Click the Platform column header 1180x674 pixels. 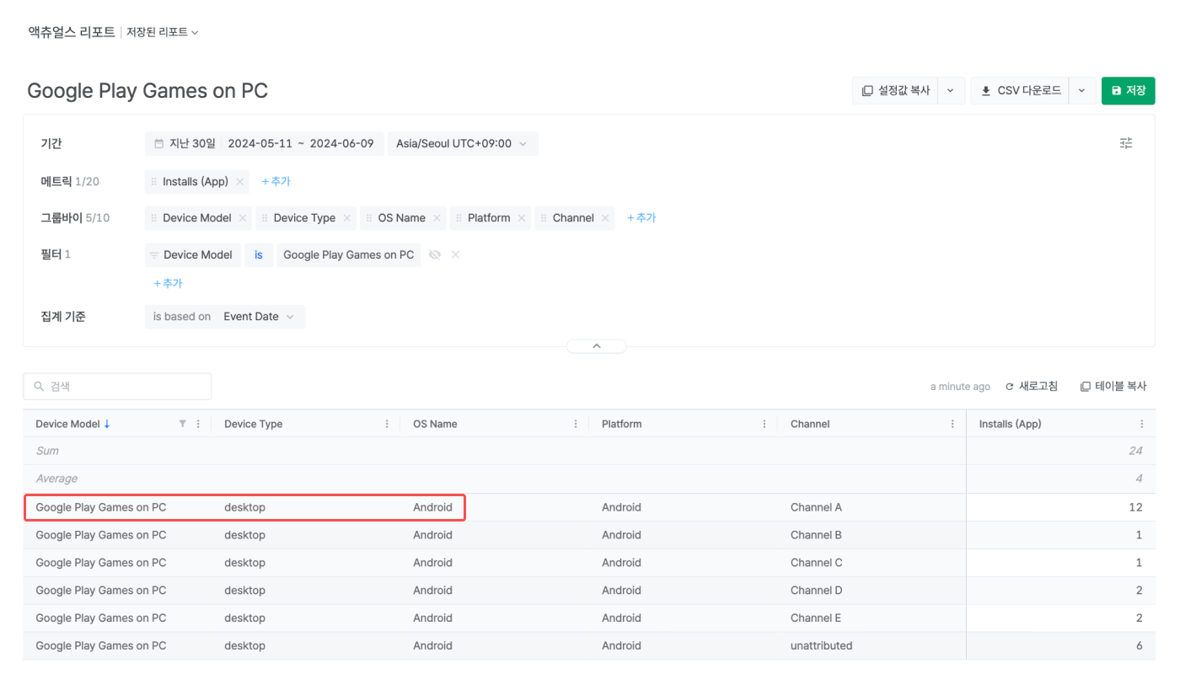point(622,424)
